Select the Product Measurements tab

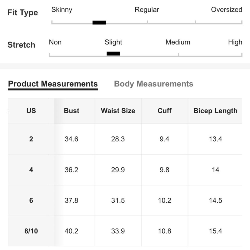[53, 84]
